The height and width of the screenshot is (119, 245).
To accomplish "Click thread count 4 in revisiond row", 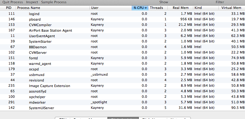I will pyautogui.click(x=166, y=80).
